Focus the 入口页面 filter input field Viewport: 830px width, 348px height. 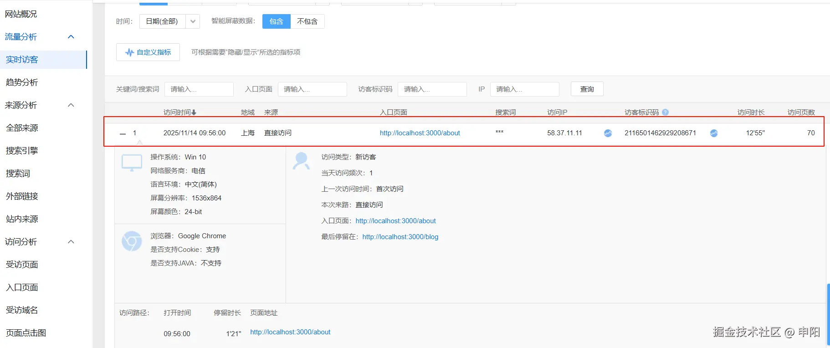click(313, 89)
